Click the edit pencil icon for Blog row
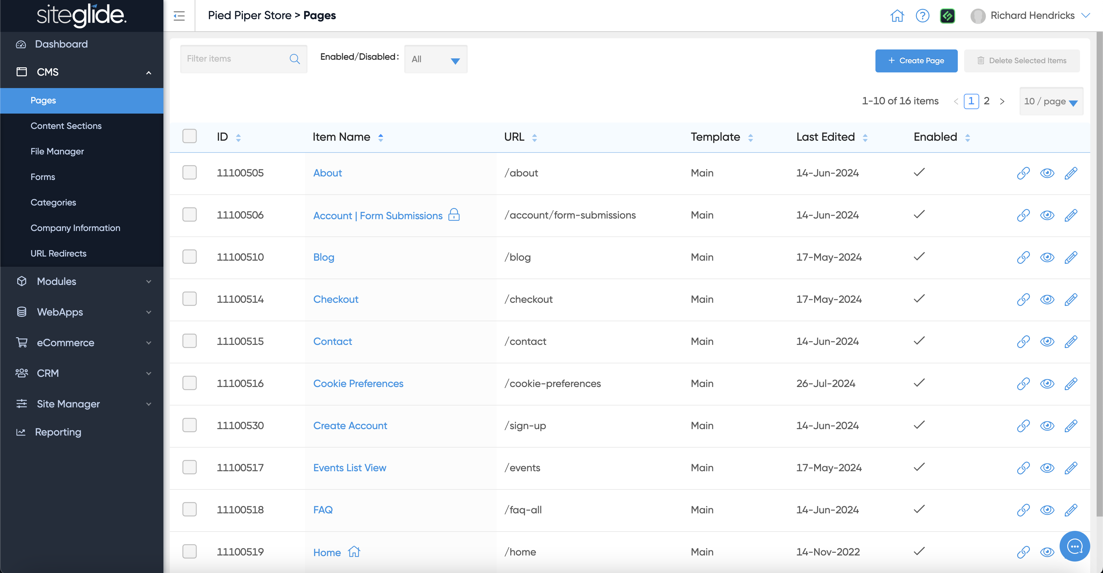 tap(1070, 257)
